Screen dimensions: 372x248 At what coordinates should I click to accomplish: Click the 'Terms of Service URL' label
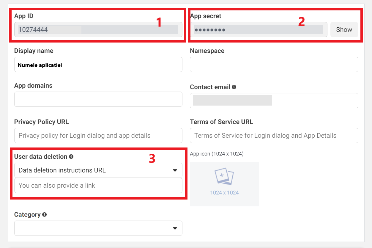click(x=221, y=122)
